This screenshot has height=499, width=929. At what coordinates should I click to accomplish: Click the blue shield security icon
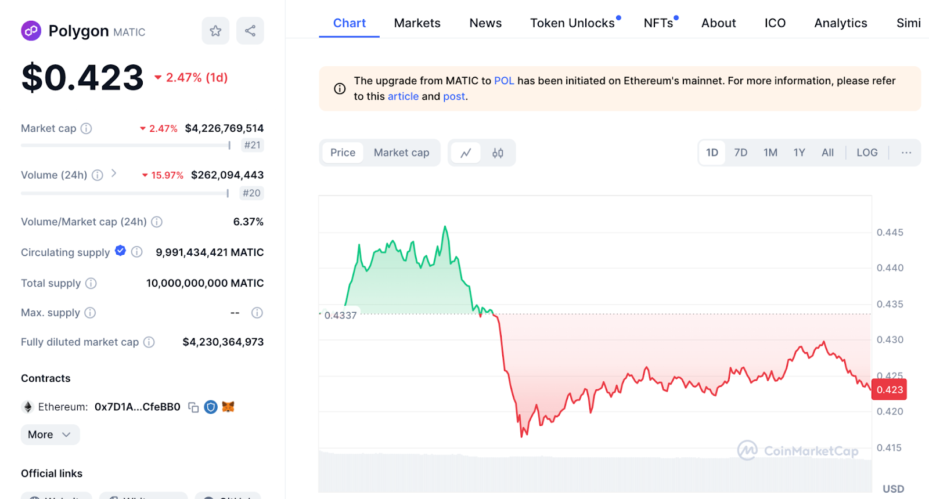211,407
